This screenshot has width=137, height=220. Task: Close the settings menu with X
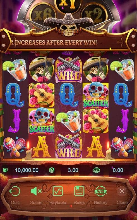(122, 191)
